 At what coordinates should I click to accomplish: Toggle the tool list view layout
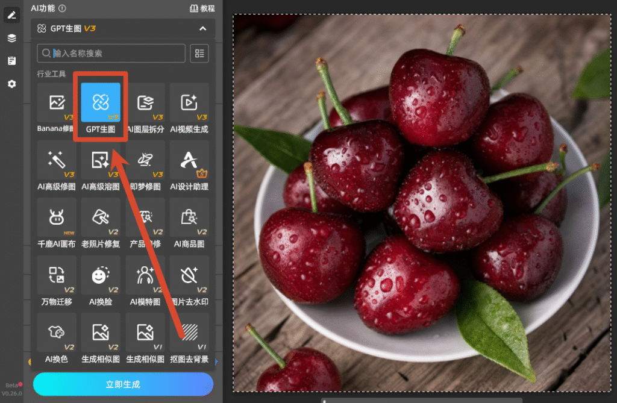tap(199, 54)
